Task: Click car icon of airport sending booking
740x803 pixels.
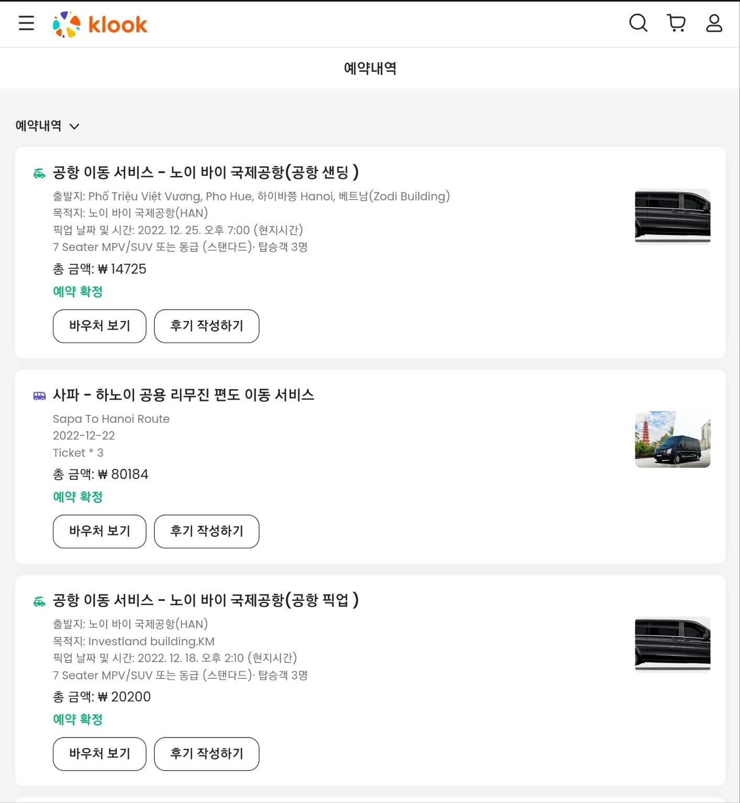Action: click(39, 173)
